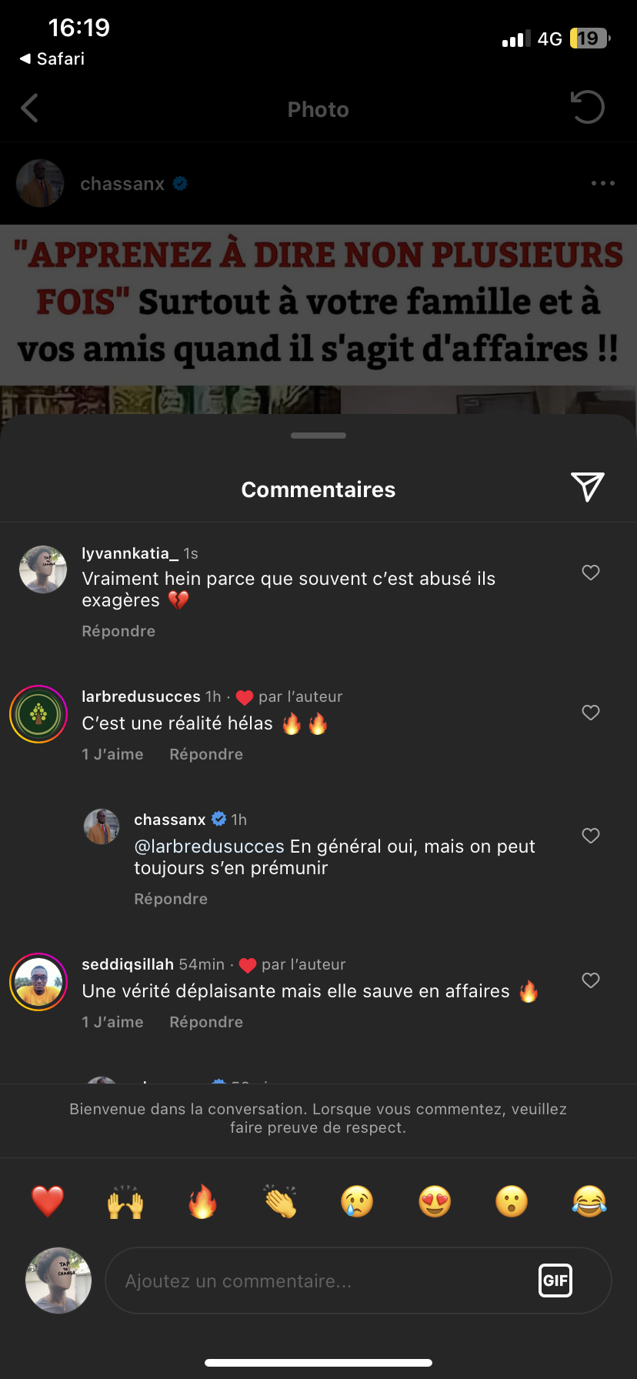This screenshot has width=637, height=1379.
Task: Return to Safari via status bar
Action: point(52,58)
